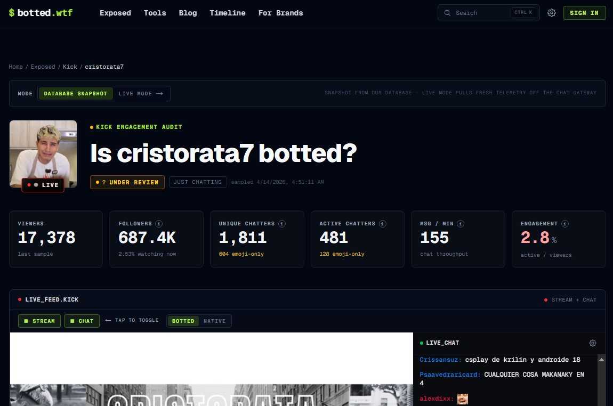Click username Crissansuz in live chat
Viewport: 613px width, 406px height.
(x=440, y=360)
